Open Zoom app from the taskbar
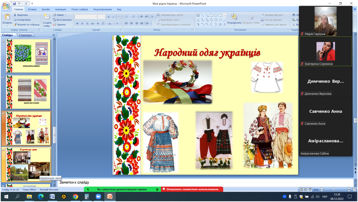The height and width of the screenshot is (202, 358). (x=98, y=197)
